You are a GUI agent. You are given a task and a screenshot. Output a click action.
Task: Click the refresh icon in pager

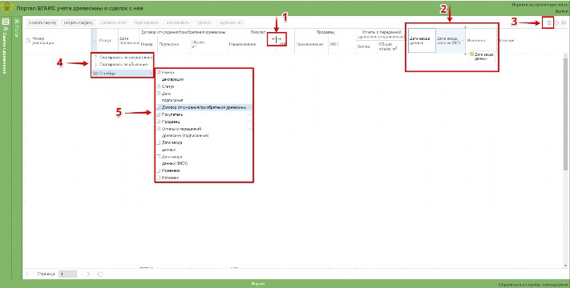point(100,274)
